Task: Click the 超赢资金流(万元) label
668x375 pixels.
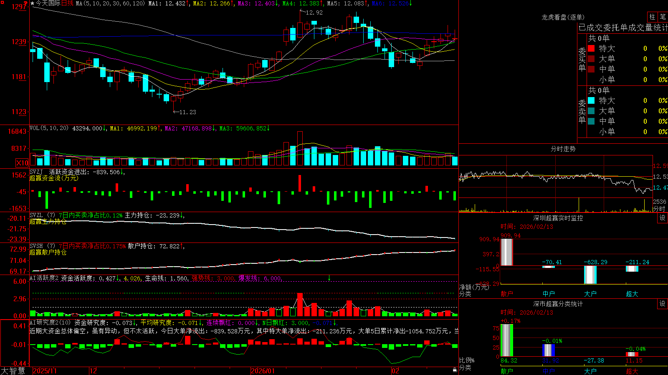Action: pos(54,178)
